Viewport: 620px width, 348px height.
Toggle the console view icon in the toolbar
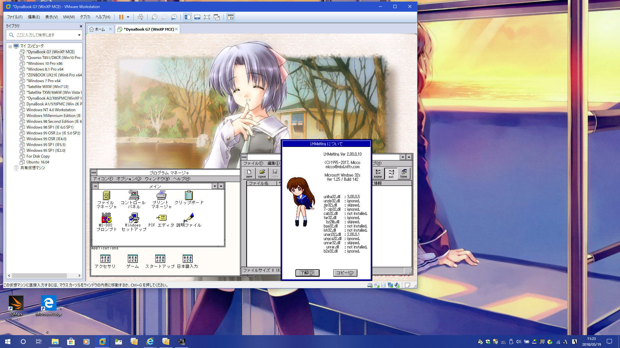(x=231, y=17)
